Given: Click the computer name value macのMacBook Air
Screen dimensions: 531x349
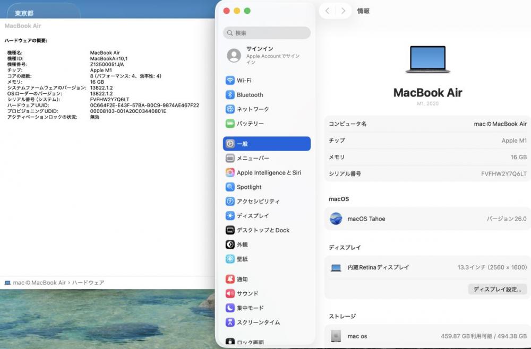Looking at the screenshot, I should (500, 124).
